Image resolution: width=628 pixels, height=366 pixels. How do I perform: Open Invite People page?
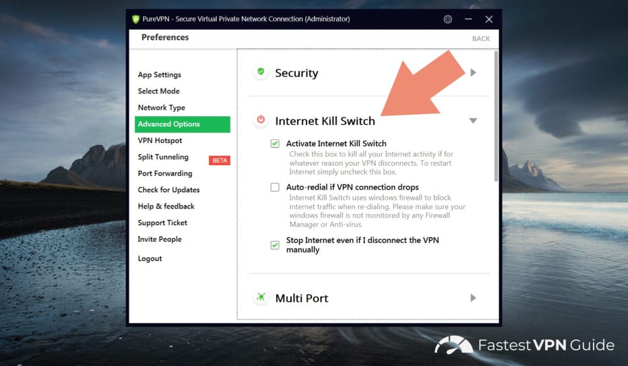click(160, 239)
